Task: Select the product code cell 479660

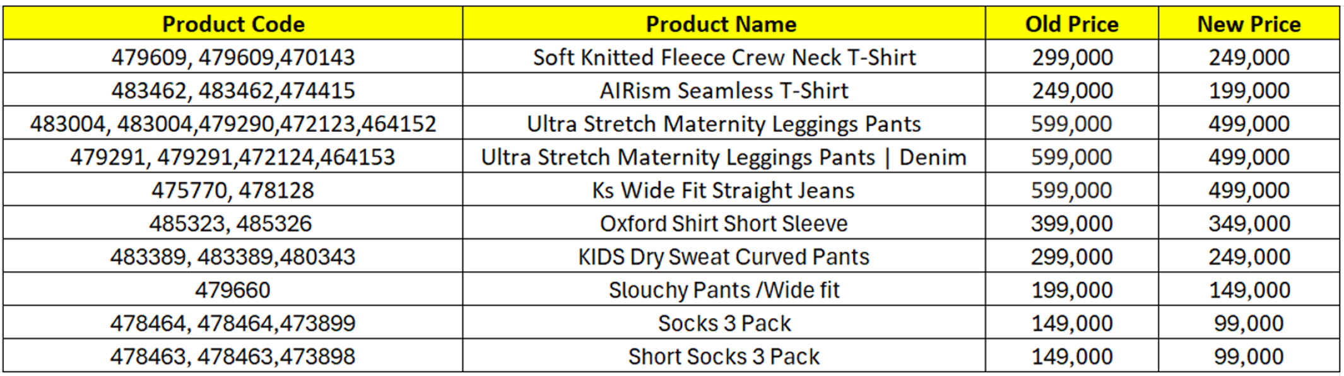Action: tap(233, 290)
